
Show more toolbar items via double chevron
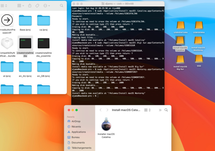click(x=160, y=110)
